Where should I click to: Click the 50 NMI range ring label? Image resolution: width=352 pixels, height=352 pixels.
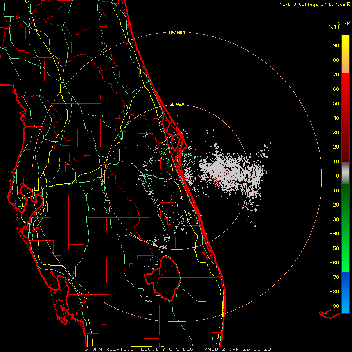click(177, 104)
